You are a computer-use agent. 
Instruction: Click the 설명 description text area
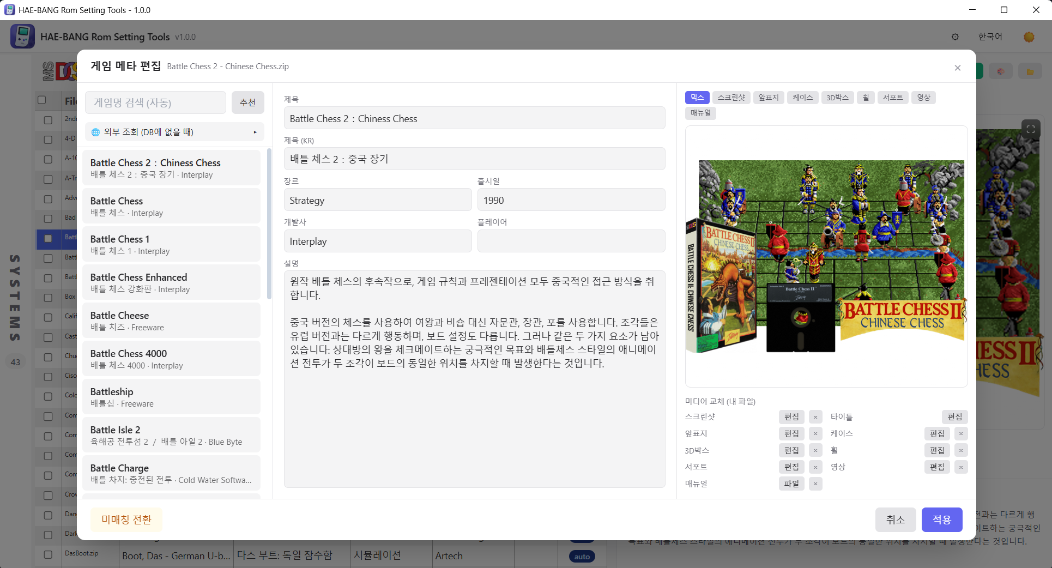pyautogui.click(x=474, y=379)
